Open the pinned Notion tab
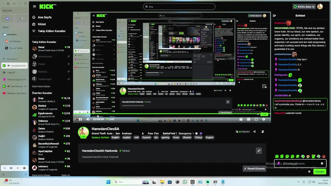Image resolution: width=331 pixels, height=186 pixels. point(21,19)
